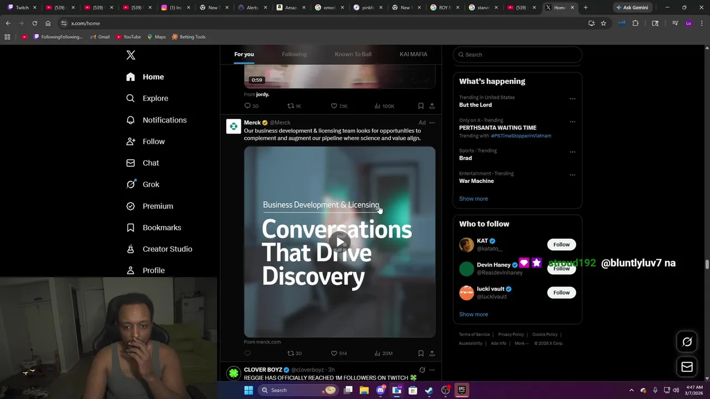The height and width of the screenshot is (399, 710).
Task: Bookmark the jordy video post
Action: [421, 106]
